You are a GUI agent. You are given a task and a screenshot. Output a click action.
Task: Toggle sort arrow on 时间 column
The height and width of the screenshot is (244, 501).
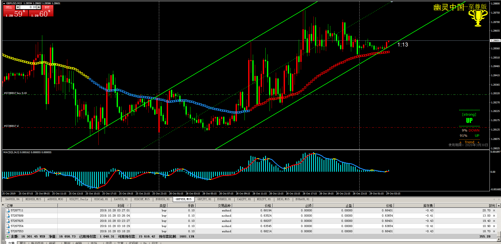(128, 206)
